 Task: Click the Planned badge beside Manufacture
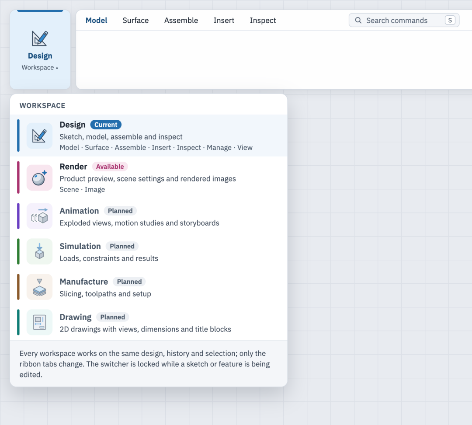pyautogui.click(x=129, y=282)
